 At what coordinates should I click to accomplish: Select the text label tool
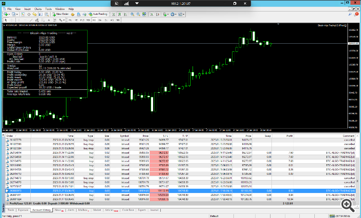click(x=55, y=20)
